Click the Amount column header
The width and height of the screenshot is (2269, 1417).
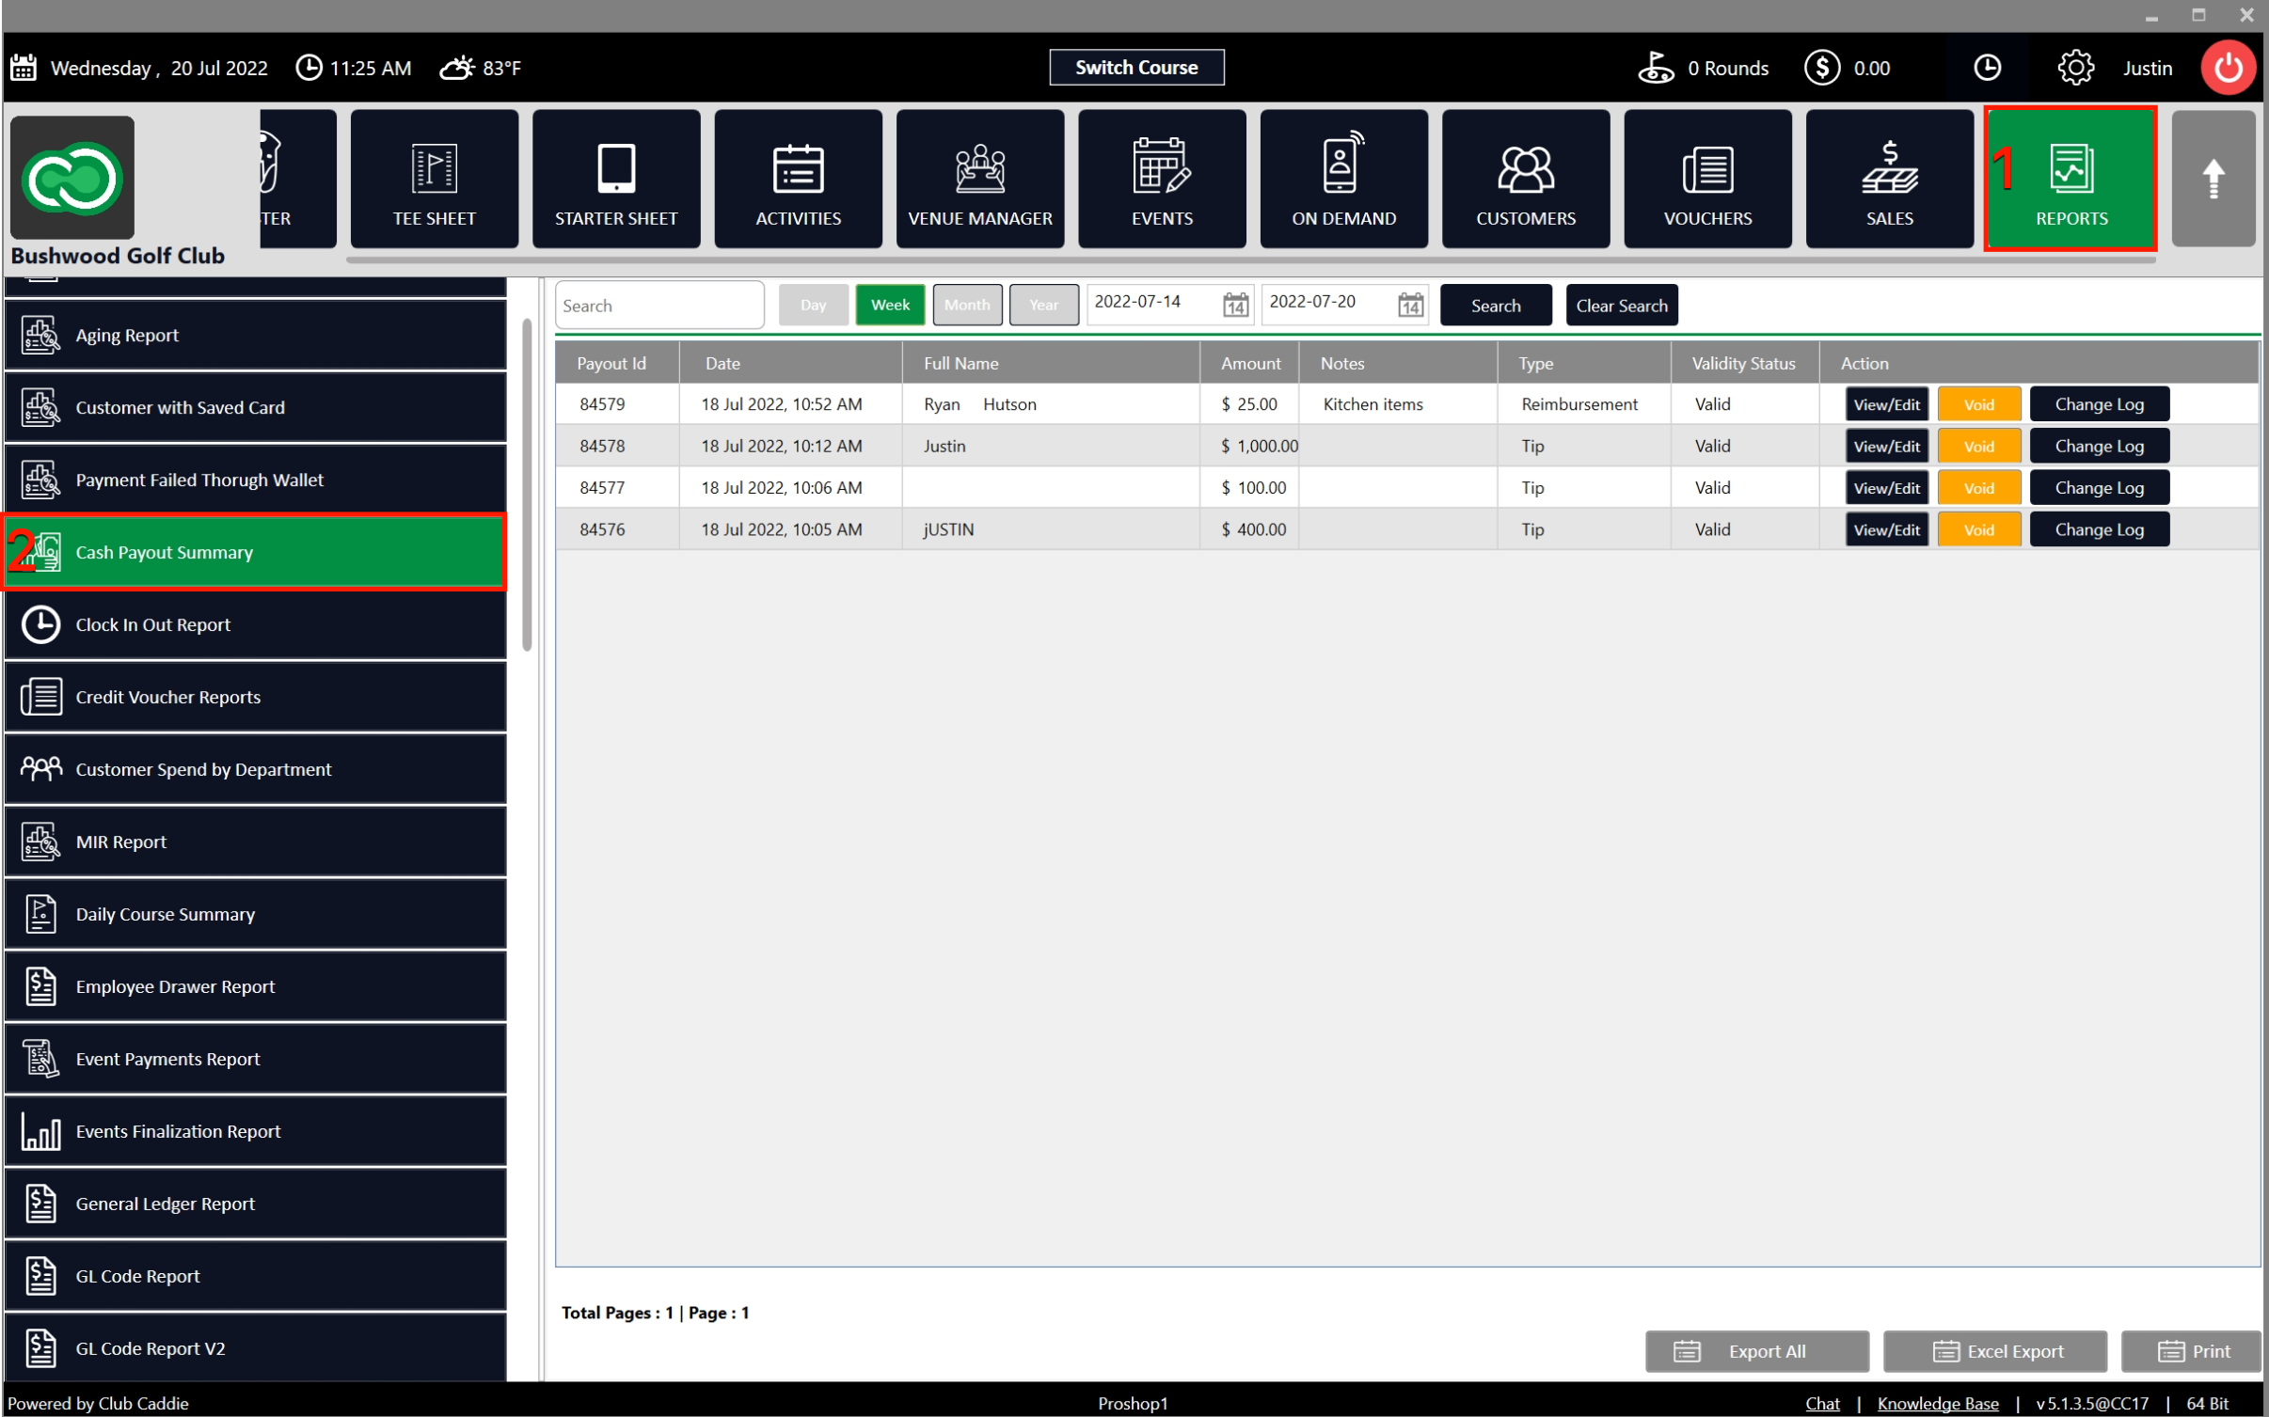pos(1250,363)
